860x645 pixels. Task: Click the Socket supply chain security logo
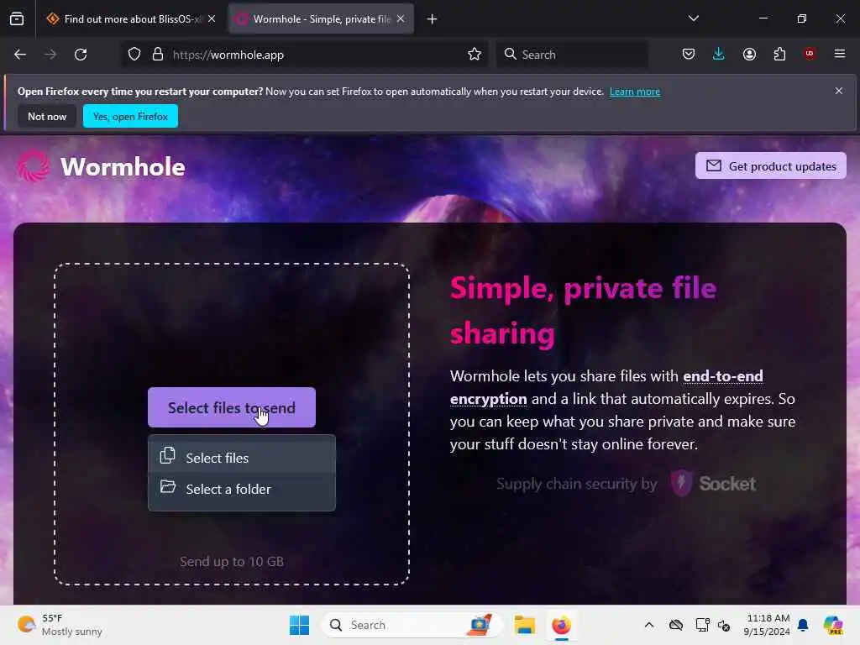[x=713, y=483]
